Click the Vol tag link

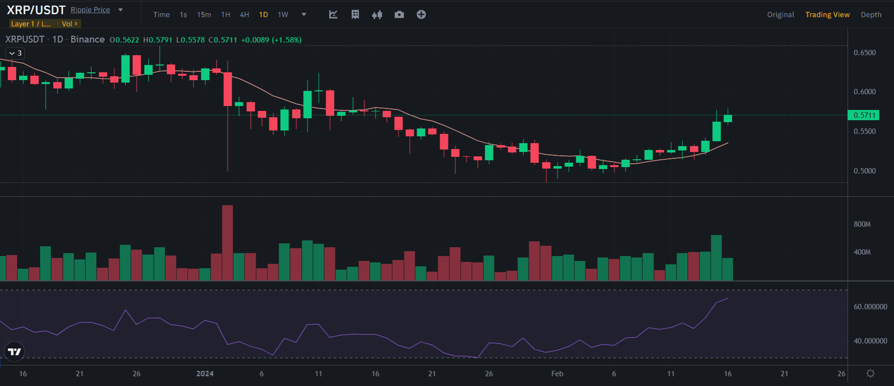click(69, 24)
